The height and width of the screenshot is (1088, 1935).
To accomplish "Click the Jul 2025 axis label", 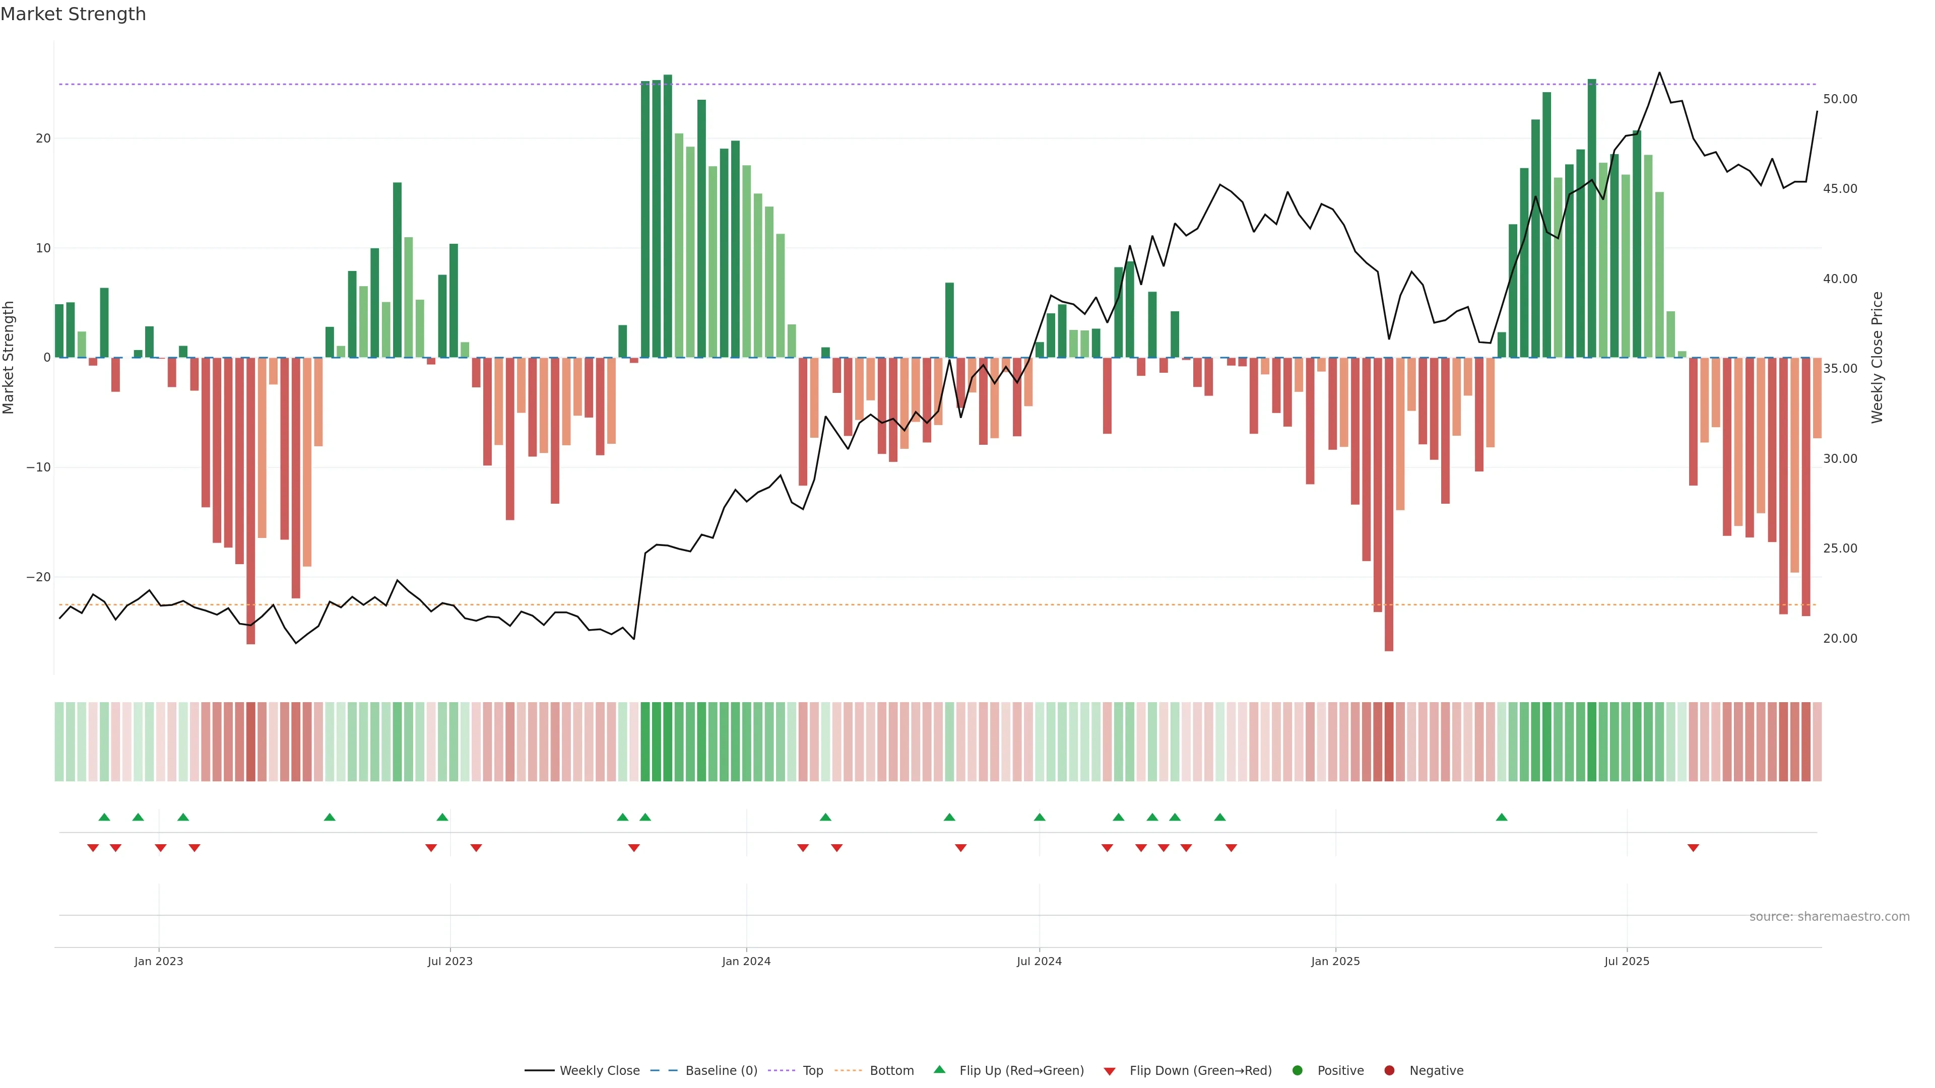I will 1626,961.
